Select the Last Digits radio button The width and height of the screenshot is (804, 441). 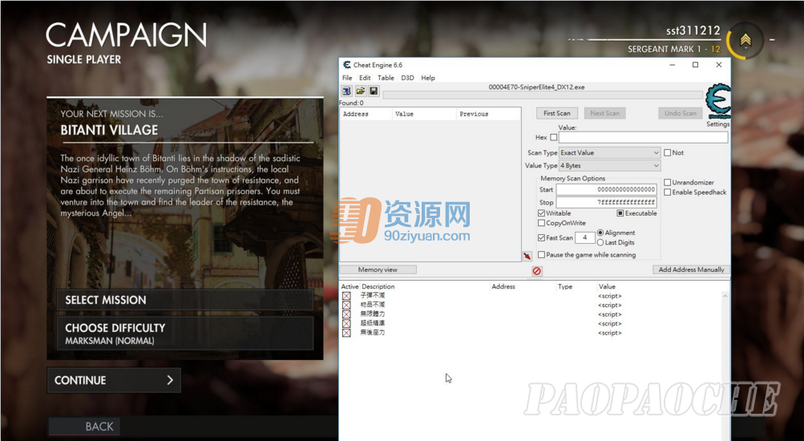click(x=600, y=242)
